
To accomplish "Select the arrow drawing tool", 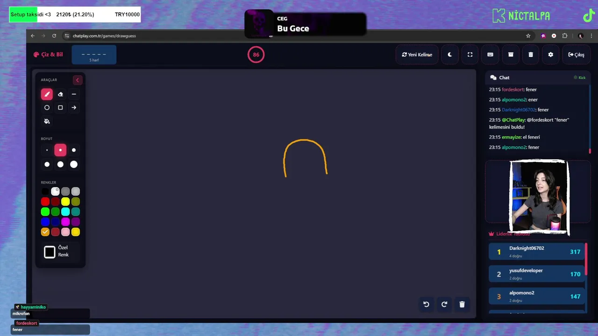I will 74,108.
